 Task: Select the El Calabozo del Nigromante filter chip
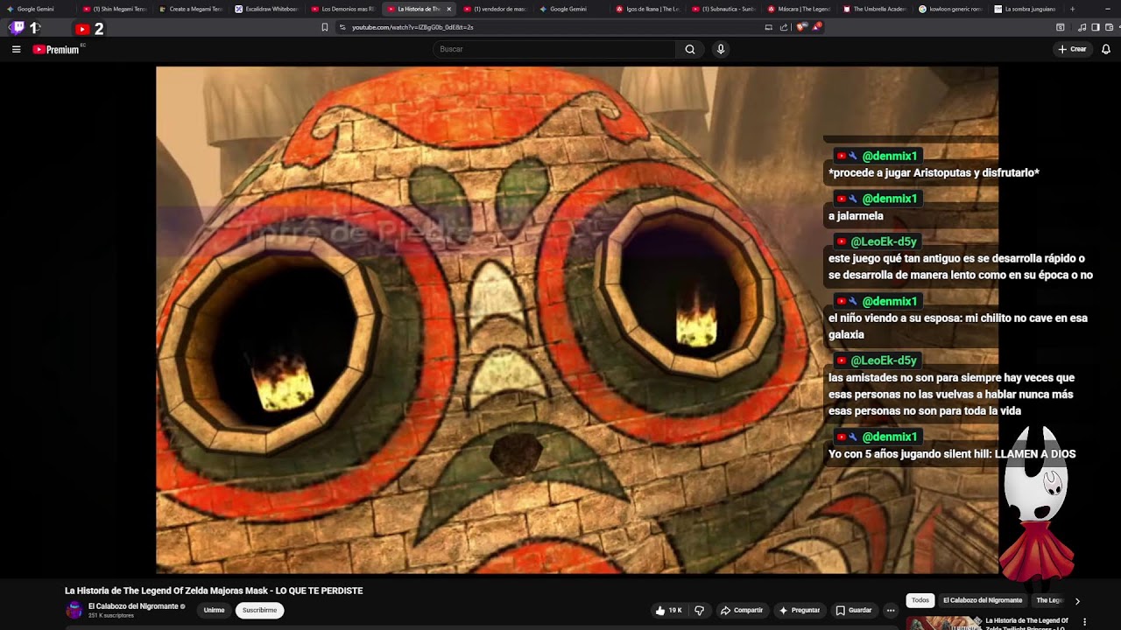983,600
